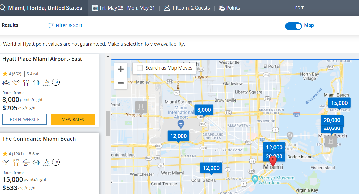Open Hyatt Place HOTEL WEBSITE

[24, 119]
